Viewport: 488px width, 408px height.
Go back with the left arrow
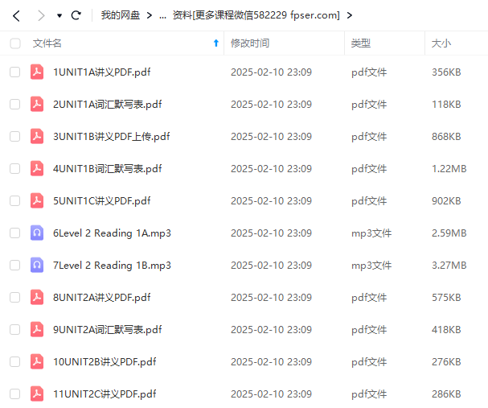(x=17, y=15)
